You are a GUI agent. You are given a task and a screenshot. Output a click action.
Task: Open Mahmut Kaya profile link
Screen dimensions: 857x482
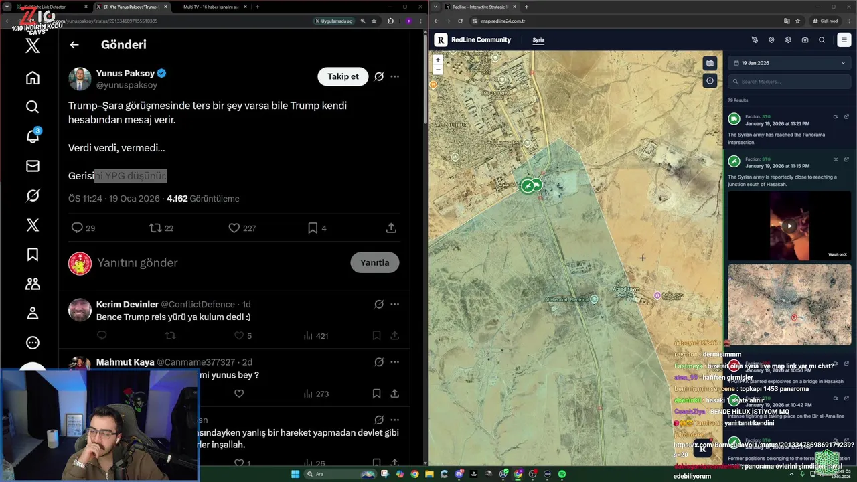point(125,362)
